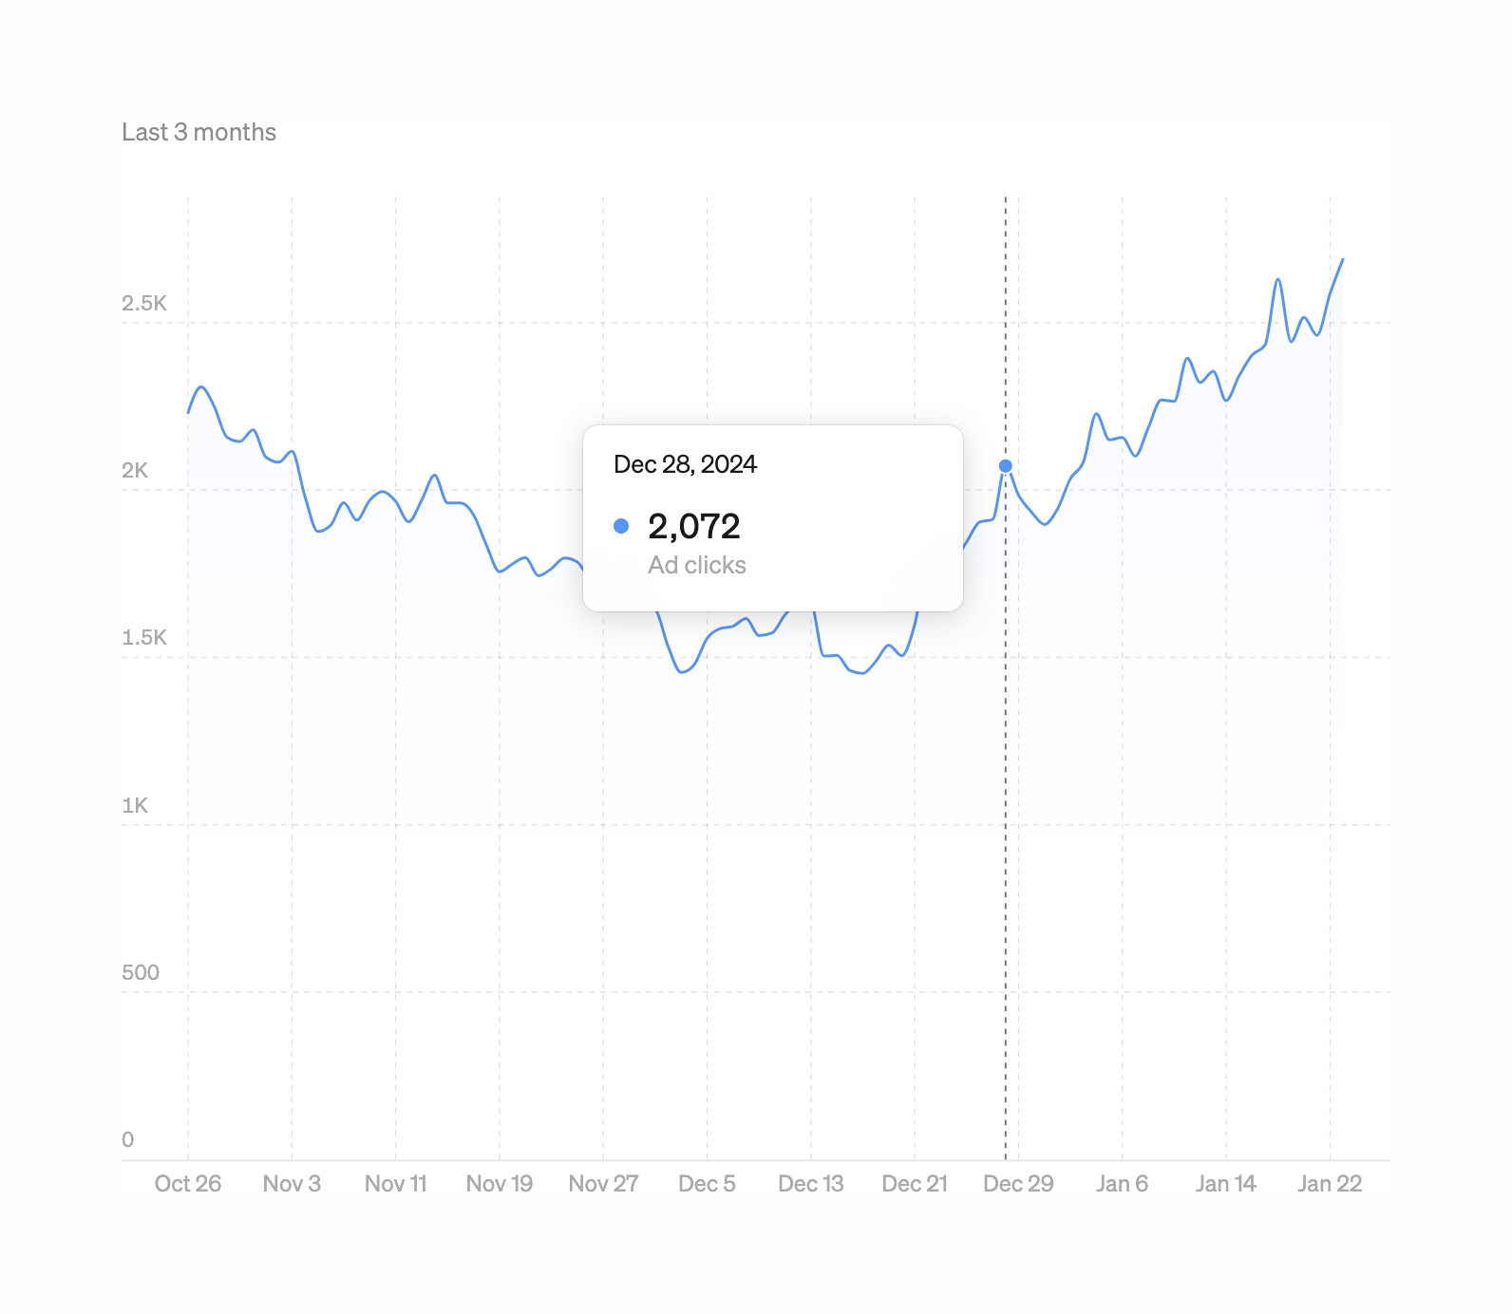
Task: Click the blue legend dot in tooltip
Action: [621, 526]
